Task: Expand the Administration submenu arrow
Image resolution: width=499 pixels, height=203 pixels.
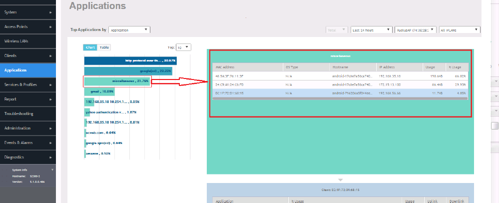Action: (51, 128)
